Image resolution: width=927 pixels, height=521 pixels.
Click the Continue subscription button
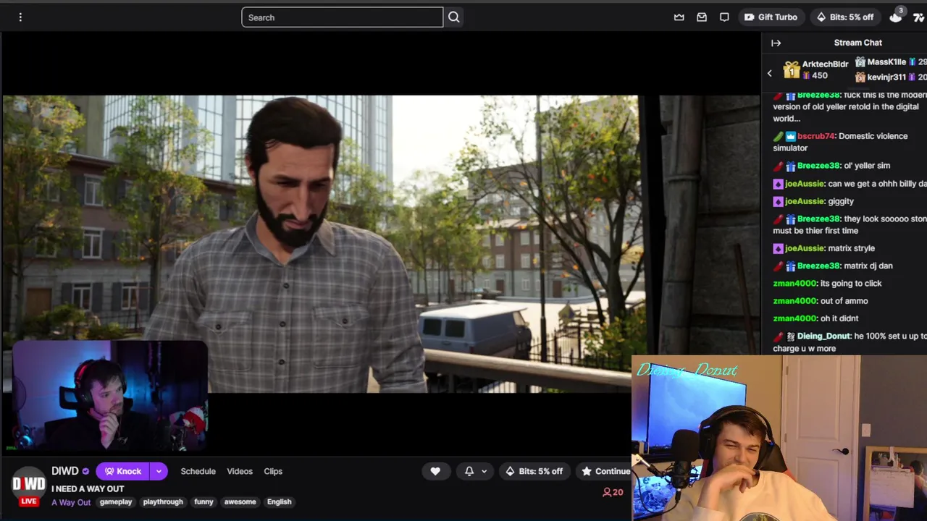pos(605,471)
